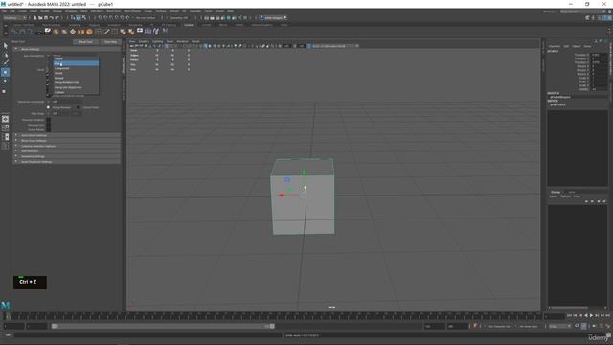Open Channels menu in Channel Box
This screenshot has height=345, width=613.
pos(554,46)
